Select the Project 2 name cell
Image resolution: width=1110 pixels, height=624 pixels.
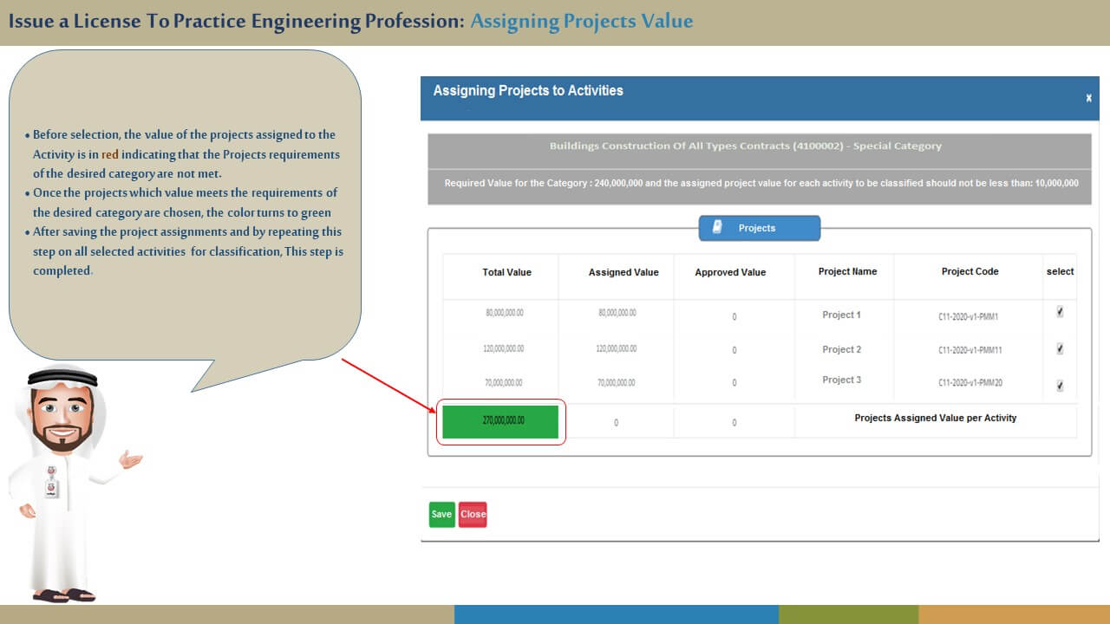coord(841,349)
